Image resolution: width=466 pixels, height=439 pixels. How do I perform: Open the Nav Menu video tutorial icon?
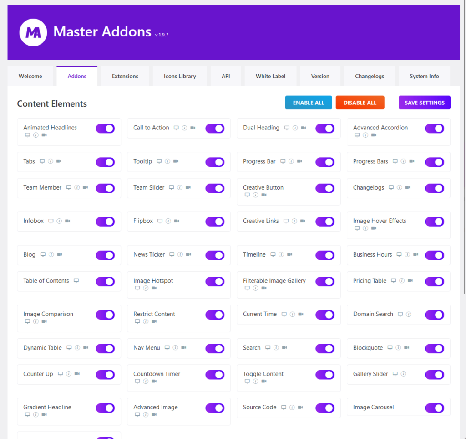point(184,348)
